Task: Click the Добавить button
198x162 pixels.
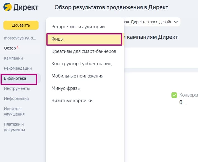Action: tap(21, 25)
